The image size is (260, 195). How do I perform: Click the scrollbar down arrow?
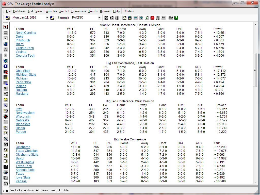(x=255, y=182)
